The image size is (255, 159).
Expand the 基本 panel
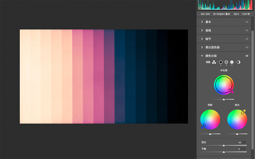coord(202,22)
